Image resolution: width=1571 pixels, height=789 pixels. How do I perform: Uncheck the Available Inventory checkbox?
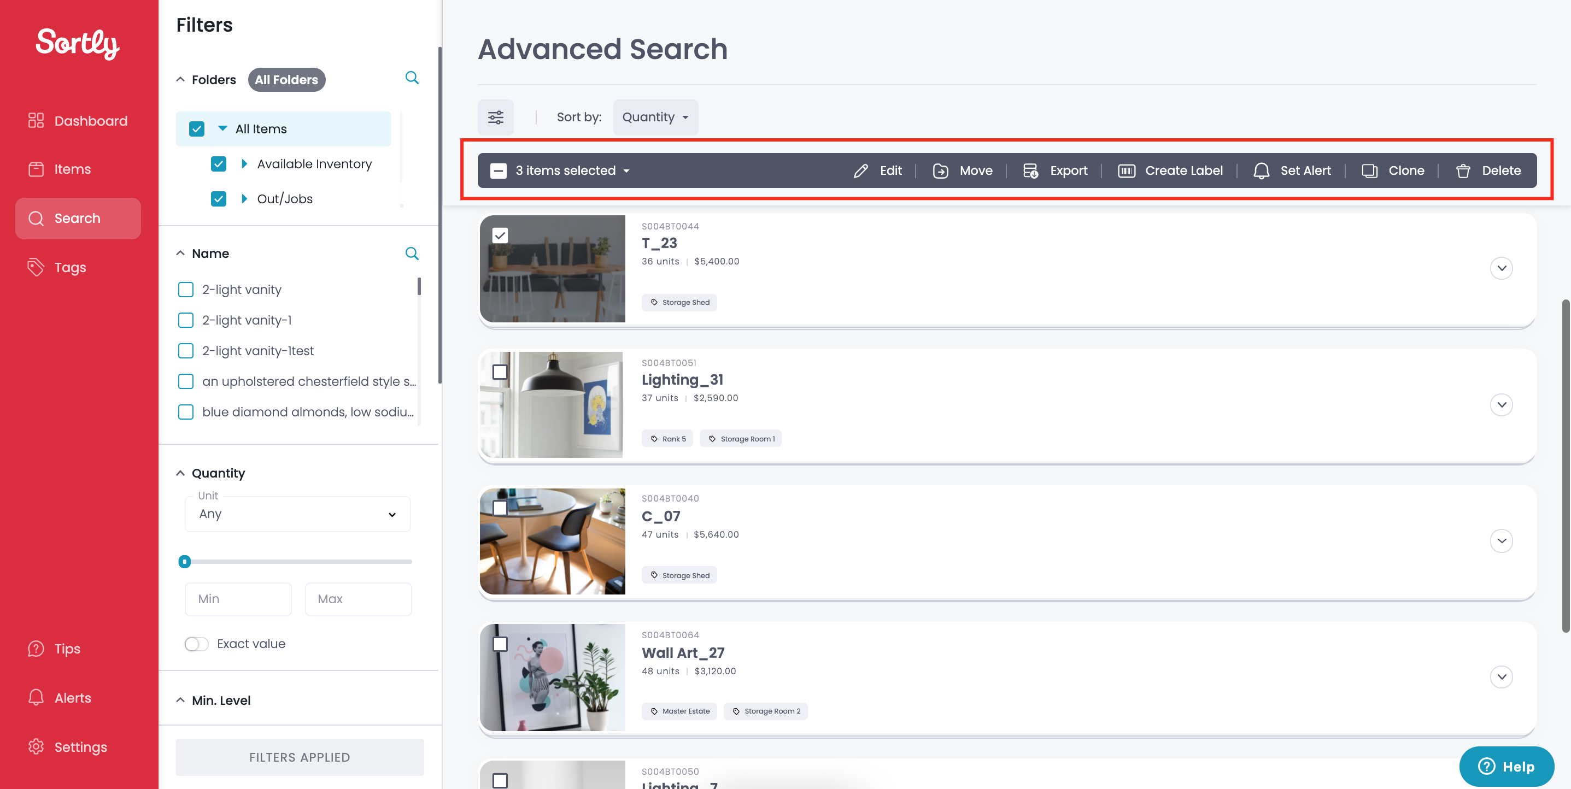point(218,164)
